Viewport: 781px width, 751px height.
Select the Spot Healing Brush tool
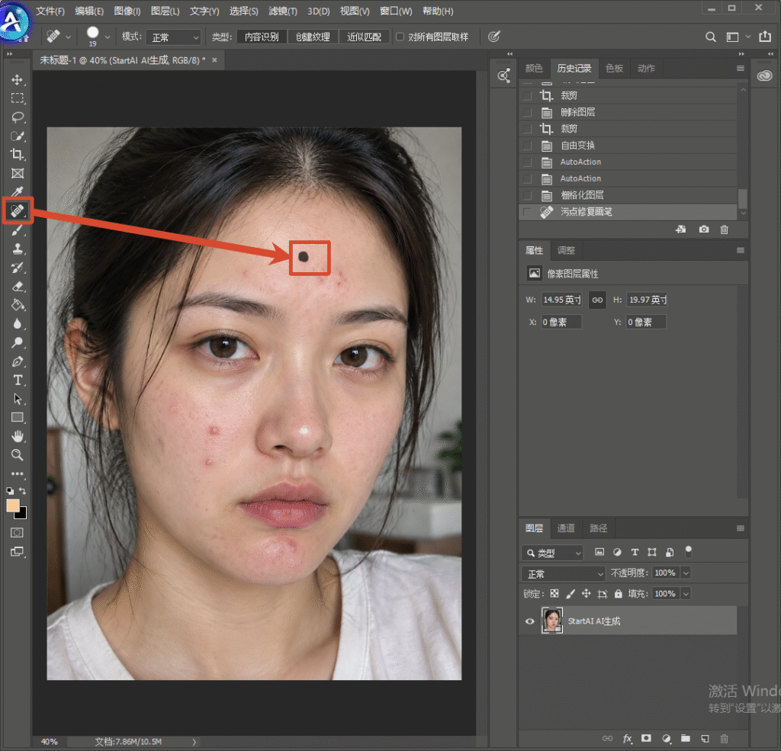(x=18, y=210)
